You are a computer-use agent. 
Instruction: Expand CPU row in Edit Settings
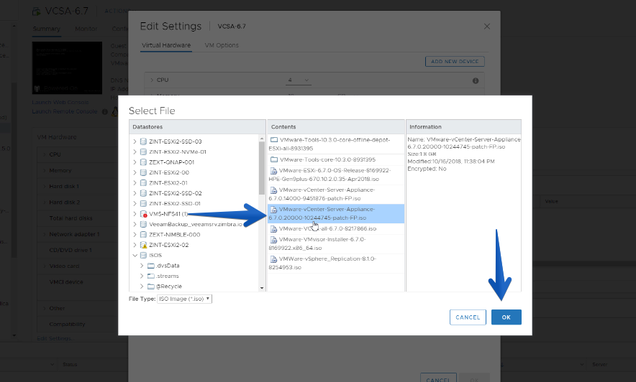(x=152, y=80)
